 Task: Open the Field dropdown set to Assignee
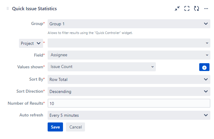point(129,55)
